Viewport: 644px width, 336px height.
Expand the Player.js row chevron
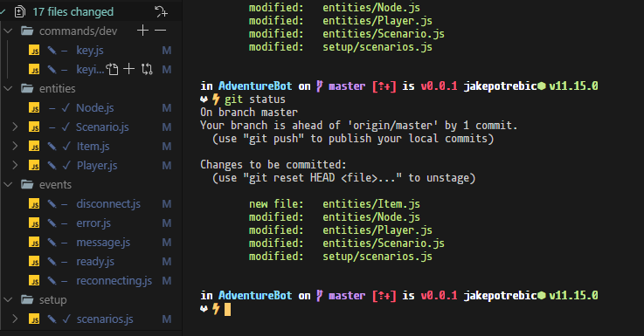tap(15, 165)
